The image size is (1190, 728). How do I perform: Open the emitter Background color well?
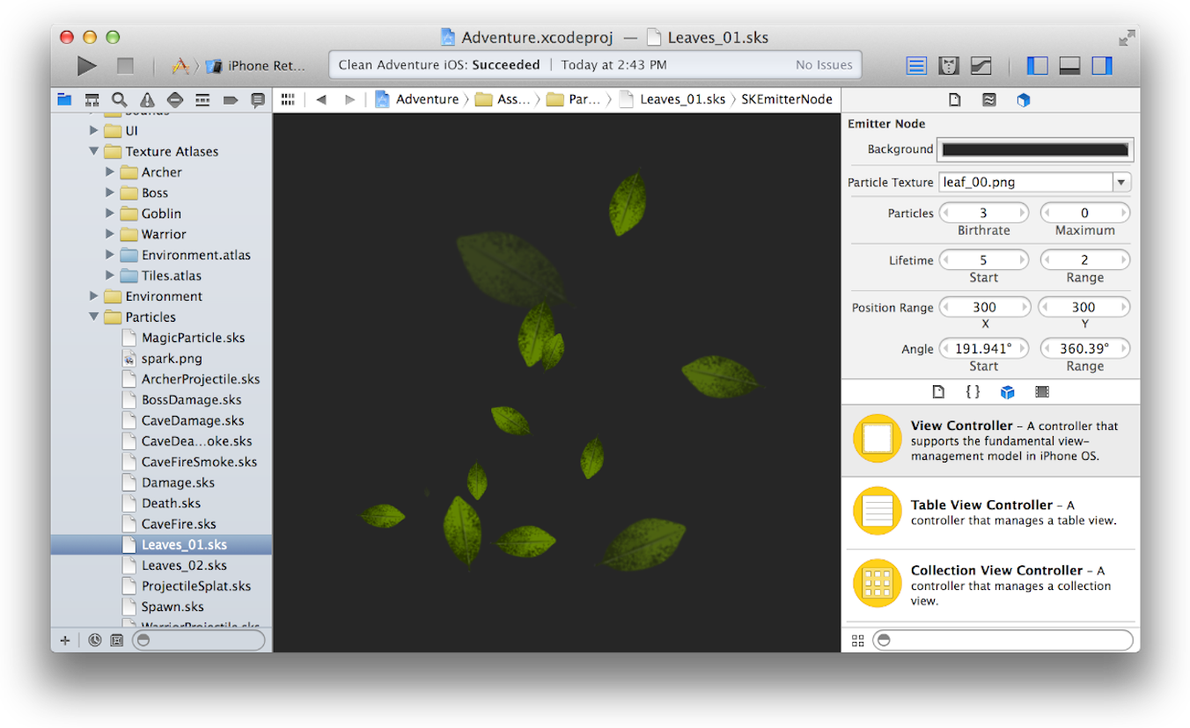click(1035, 149)
